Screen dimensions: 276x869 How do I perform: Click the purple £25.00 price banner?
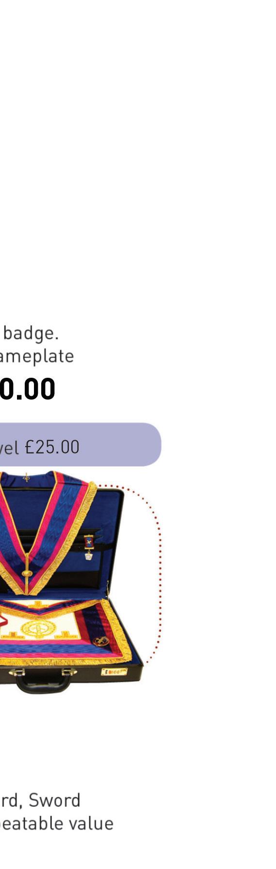(80, 444)
